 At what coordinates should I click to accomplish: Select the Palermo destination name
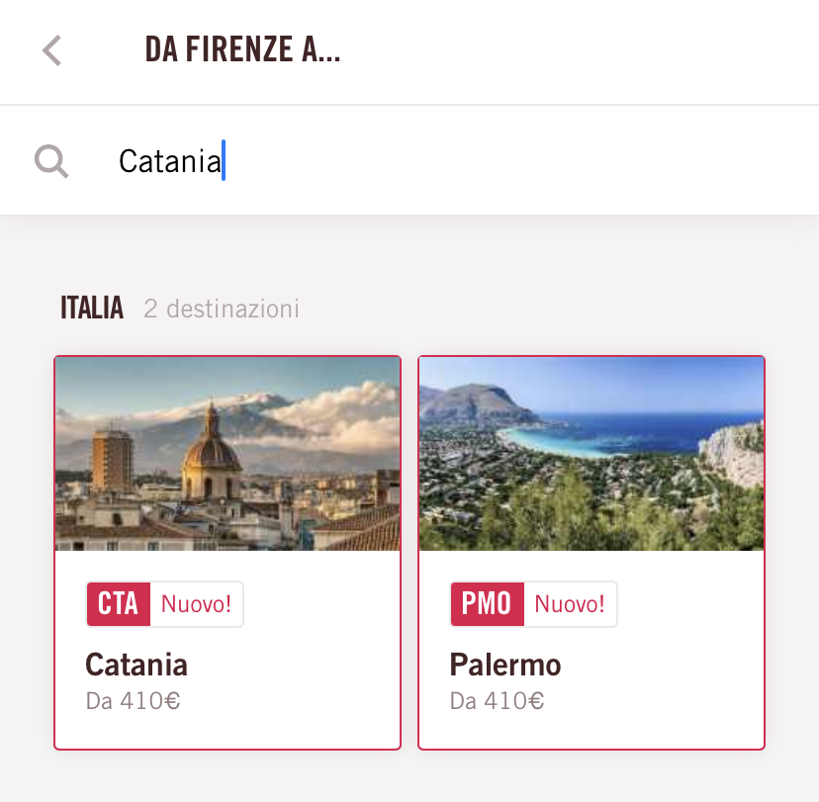(x=505, y=664)
